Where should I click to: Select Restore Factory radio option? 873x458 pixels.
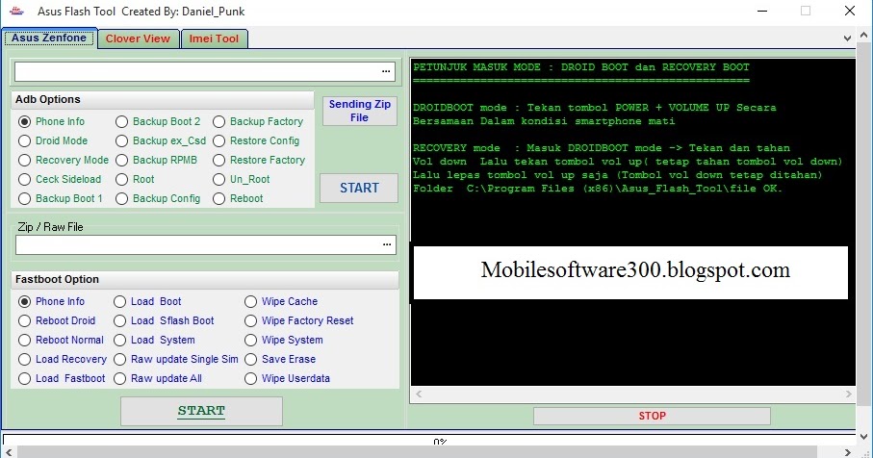click(x=259, y=161)
